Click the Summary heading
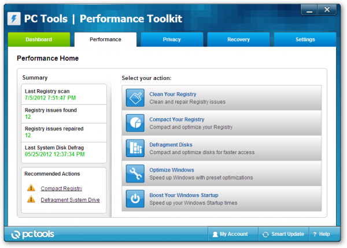347x248 pixels. (35, 78)
